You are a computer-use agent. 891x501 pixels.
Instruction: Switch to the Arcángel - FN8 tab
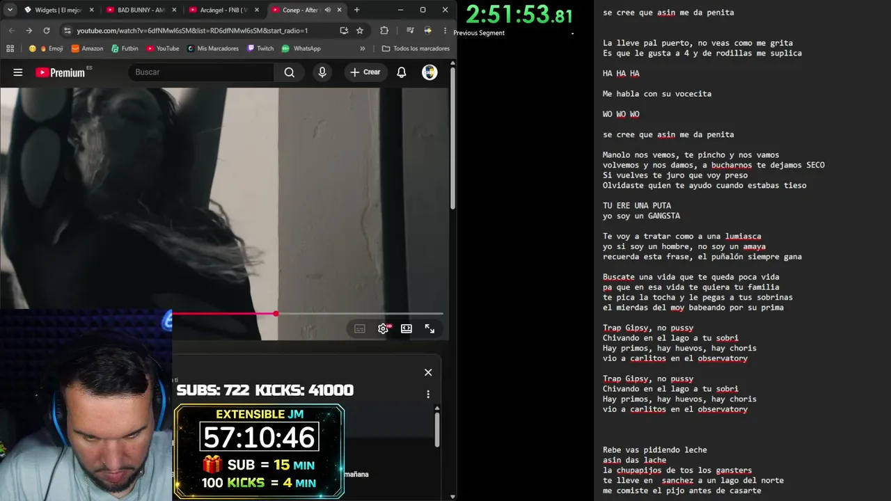pos(223,10)
